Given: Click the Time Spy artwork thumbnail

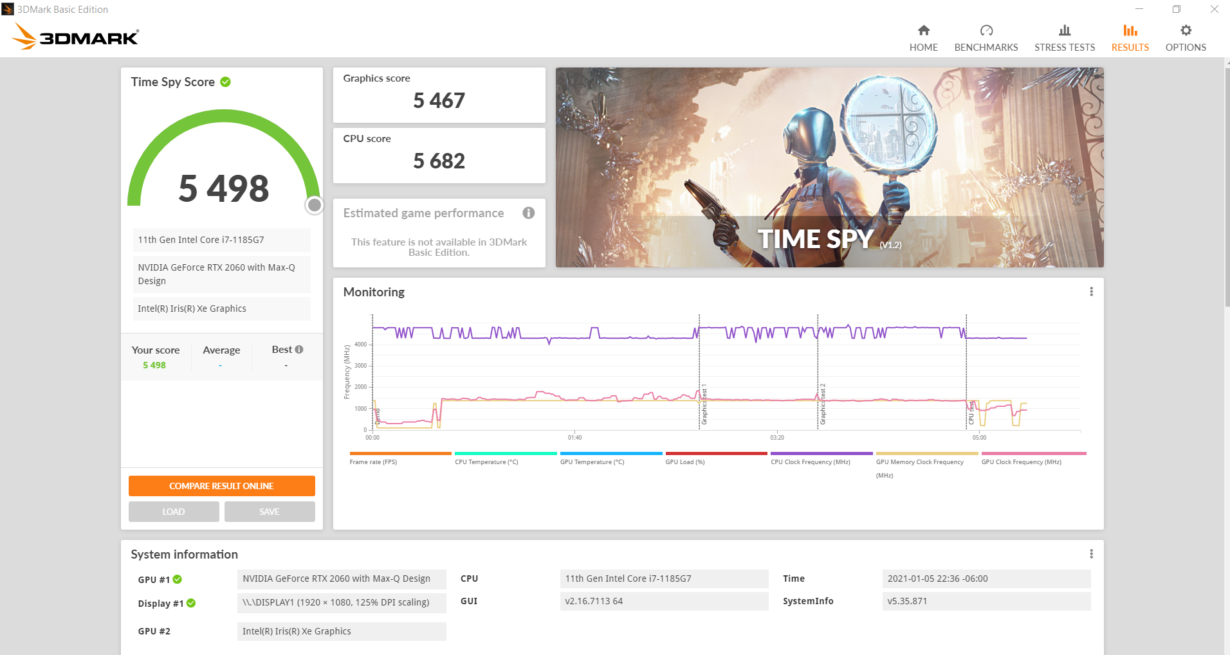Looking at the screenshot, I should pyautogui.click(x=829, y=167).
